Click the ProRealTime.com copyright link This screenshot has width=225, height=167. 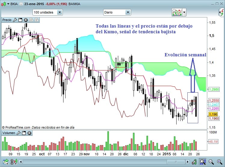(x=16, y=127)
